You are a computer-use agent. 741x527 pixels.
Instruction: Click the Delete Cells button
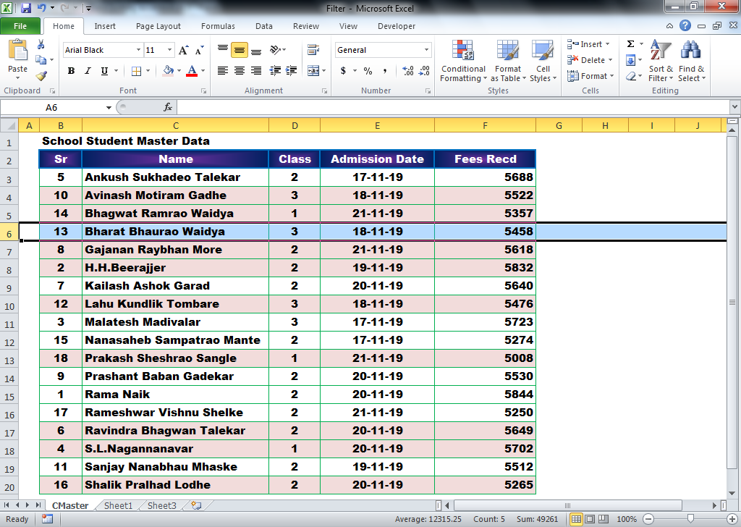(x=586, y=59)
